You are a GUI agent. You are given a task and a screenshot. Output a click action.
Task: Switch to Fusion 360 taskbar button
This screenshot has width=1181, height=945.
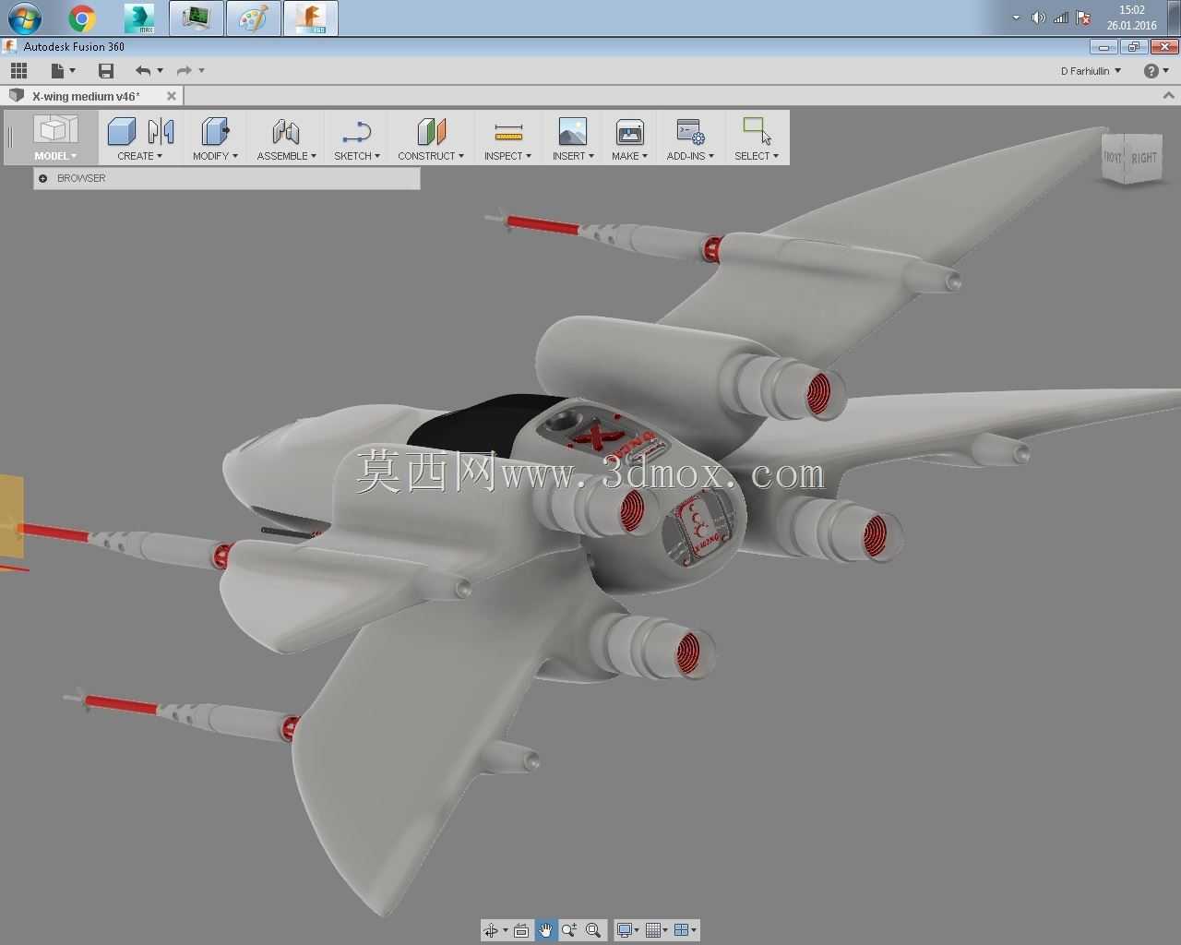point(311,18)
